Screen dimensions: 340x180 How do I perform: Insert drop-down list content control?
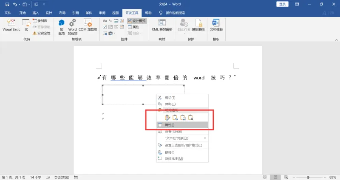pos(116,27)
